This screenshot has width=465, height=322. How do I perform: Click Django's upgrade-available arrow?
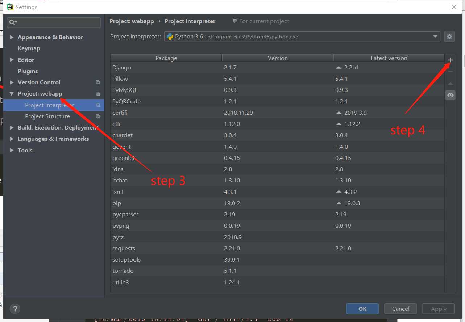[339, 67]
